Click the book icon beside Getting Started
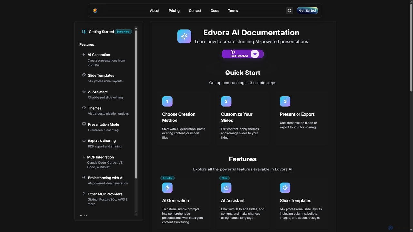This screenshot has width=413, height=232. [84, 32]
